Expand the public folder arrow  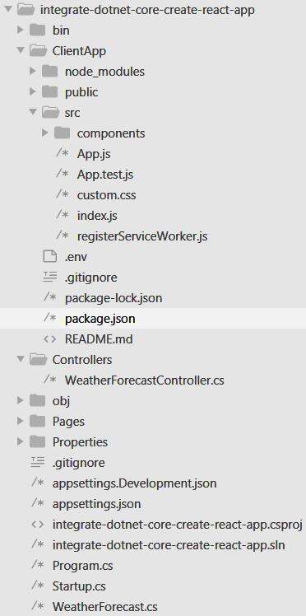[x=33, y=92]
